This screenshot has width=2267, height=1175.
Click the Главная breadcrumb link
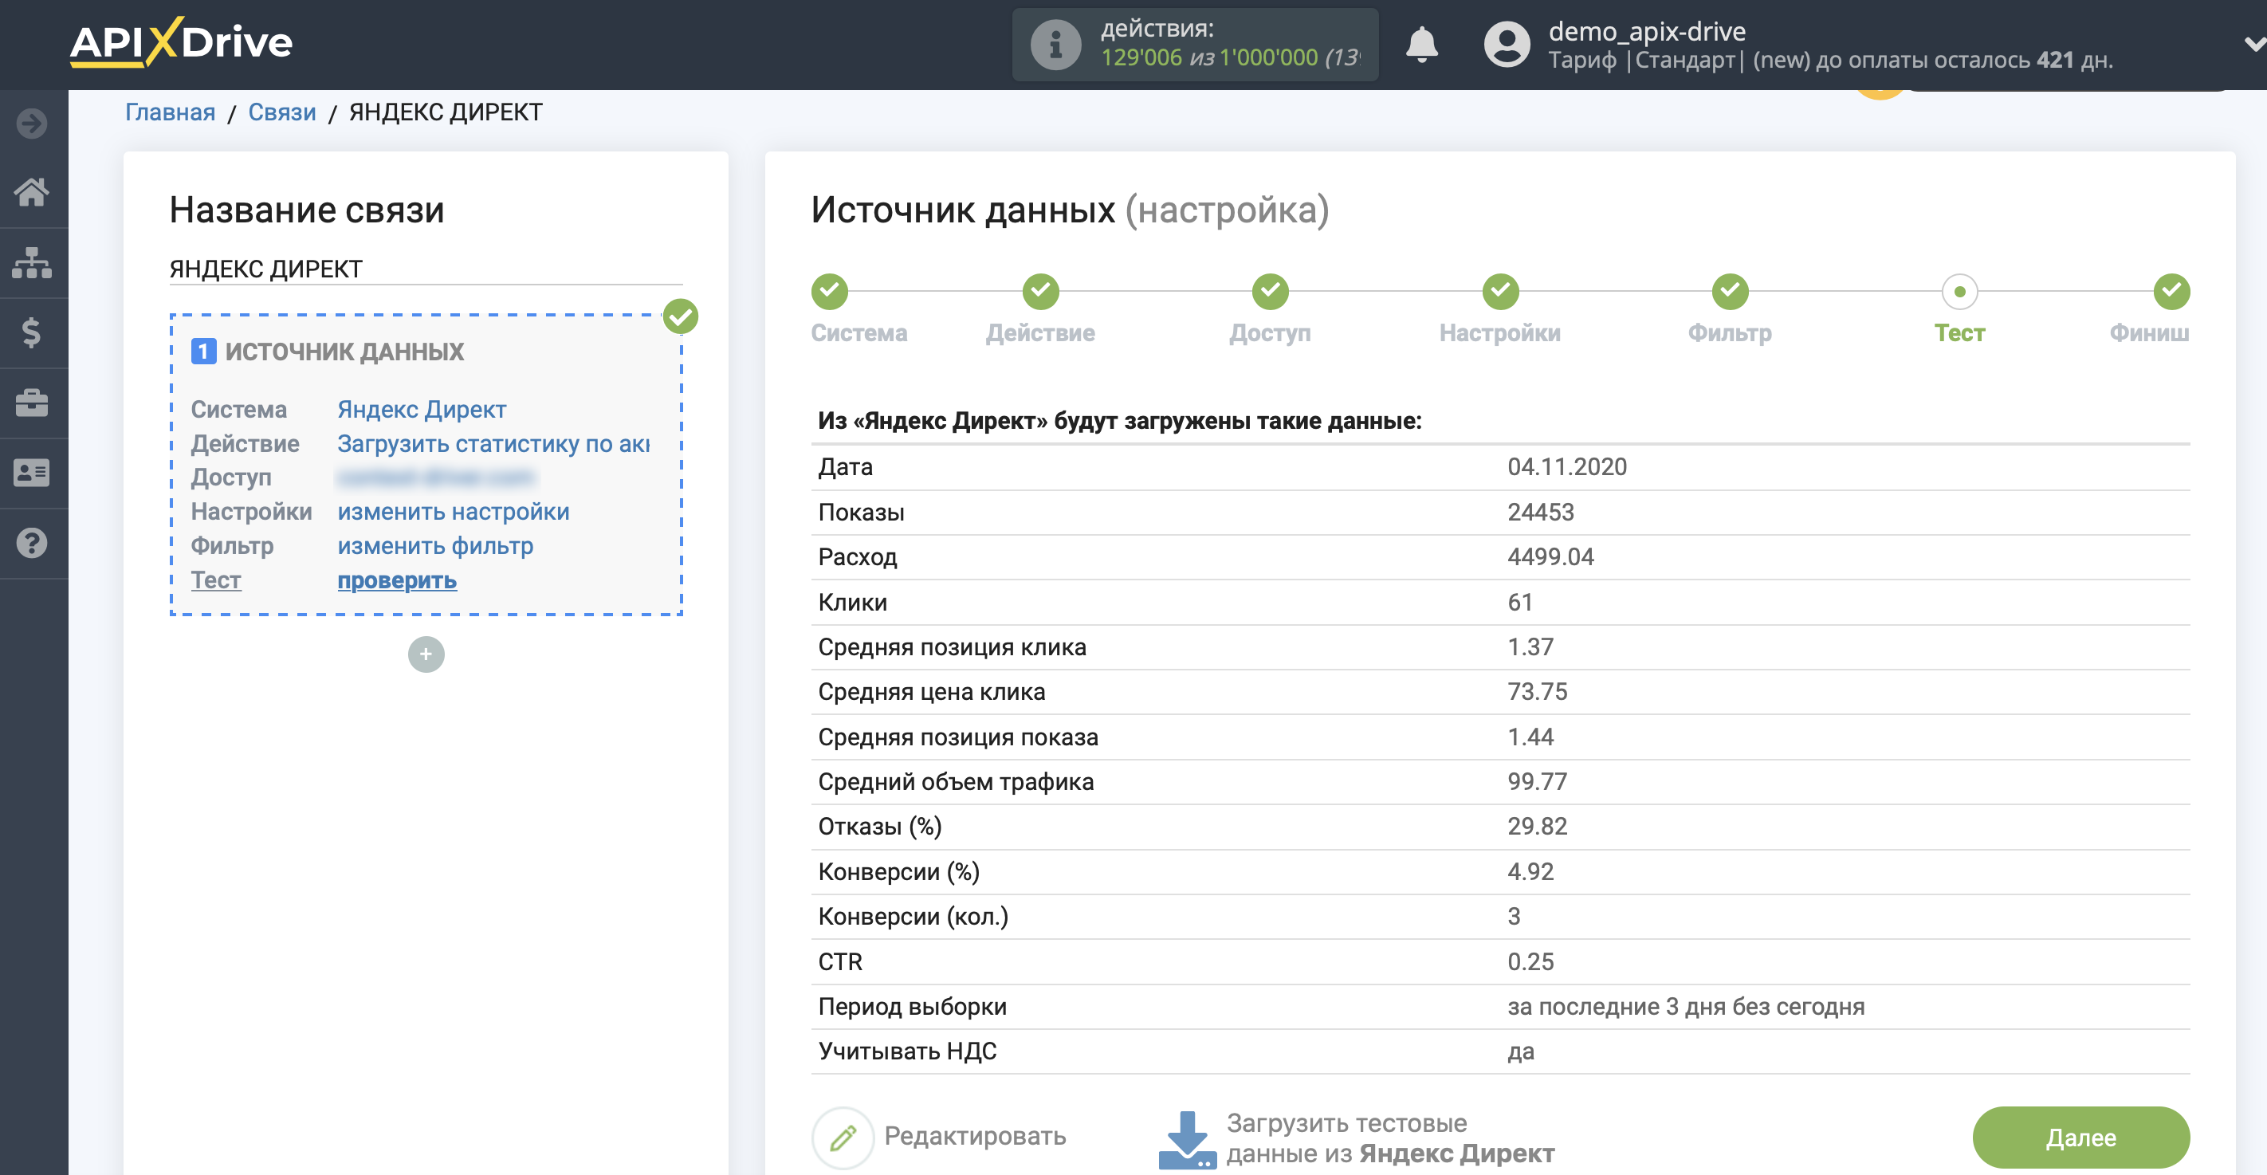tap(170, 112)
